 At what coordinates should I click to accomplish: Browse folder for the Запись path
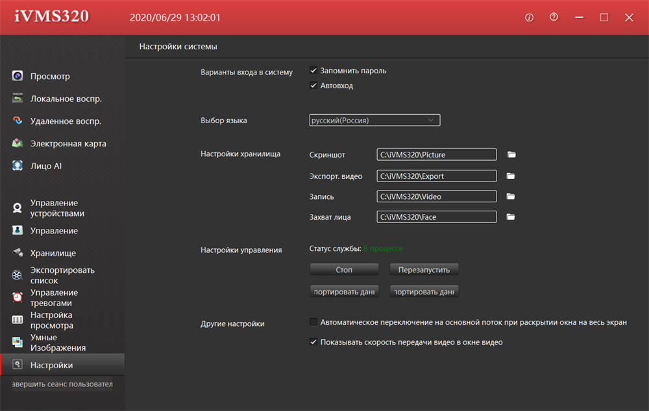(x=511, y=196)
